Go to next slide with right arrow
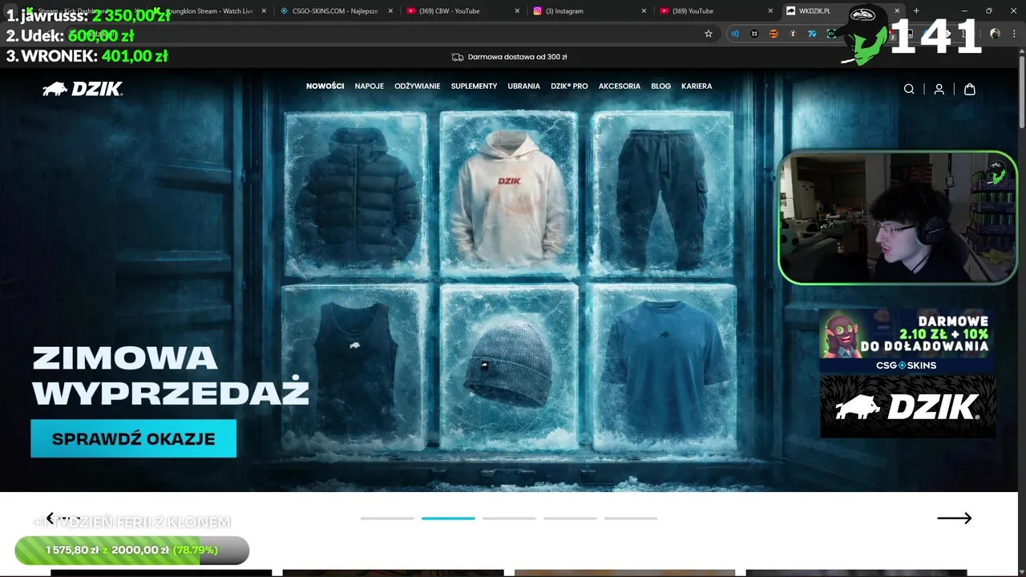 click(954, 518)
